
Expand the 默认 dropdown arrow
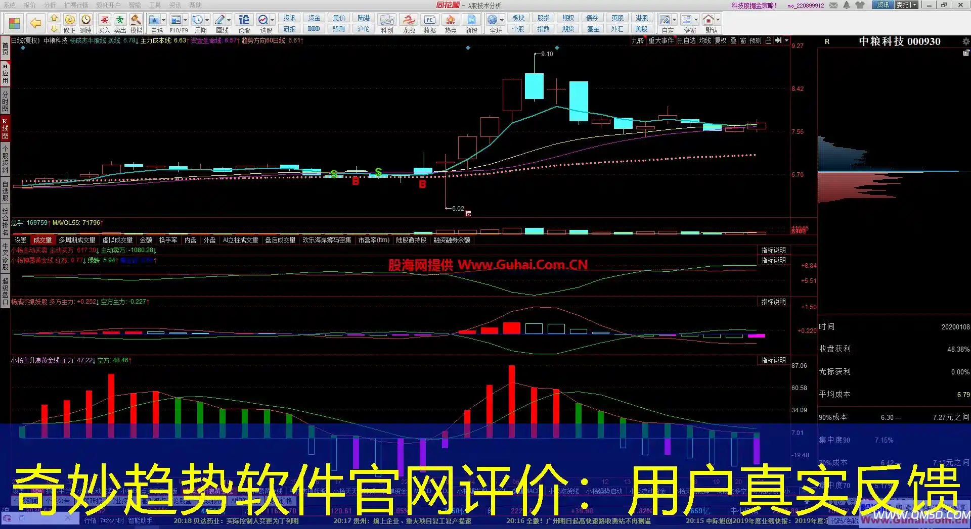tap(718, 20)
